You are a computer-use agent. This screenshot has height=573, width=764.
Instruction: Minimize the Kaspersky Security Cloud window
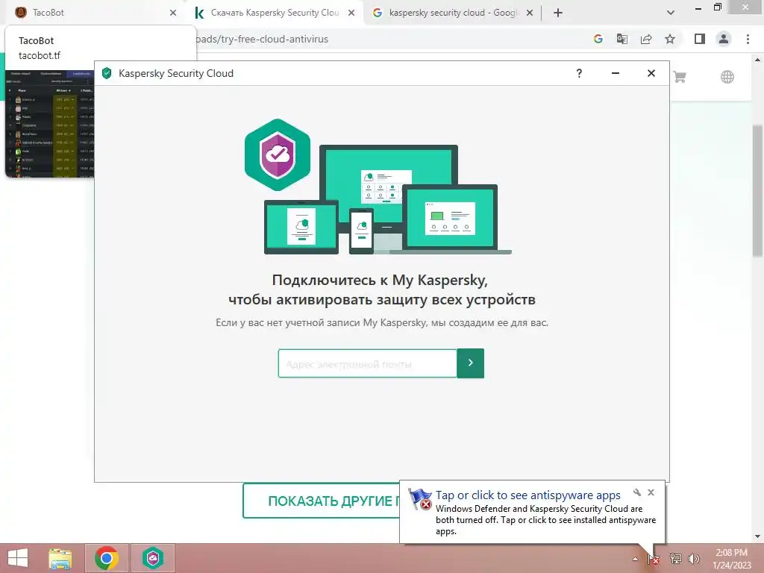pyautogui.click(x=616, y=73)
